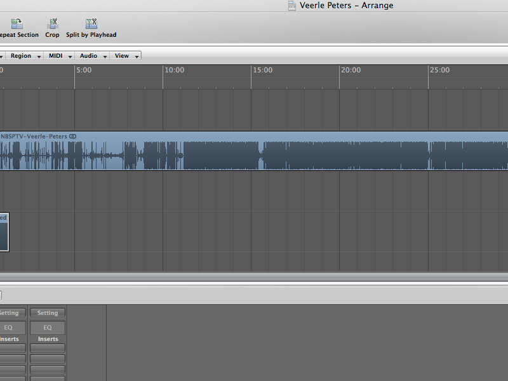508x381 pixels.
Task: Click the document icon in title bar
Action: [292, 6]
